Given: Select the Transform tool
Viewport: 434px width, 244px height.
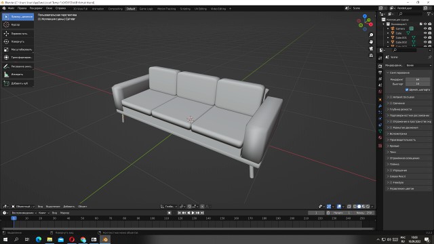Looking at the screenshot, I should [x=18, y=57].
